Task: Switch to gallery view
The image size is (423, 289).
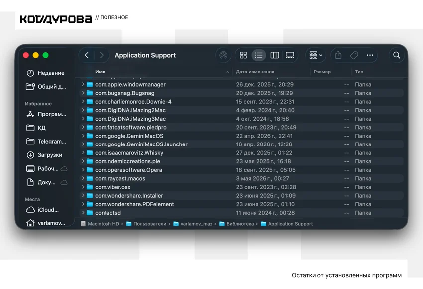Action: (290, 55)
